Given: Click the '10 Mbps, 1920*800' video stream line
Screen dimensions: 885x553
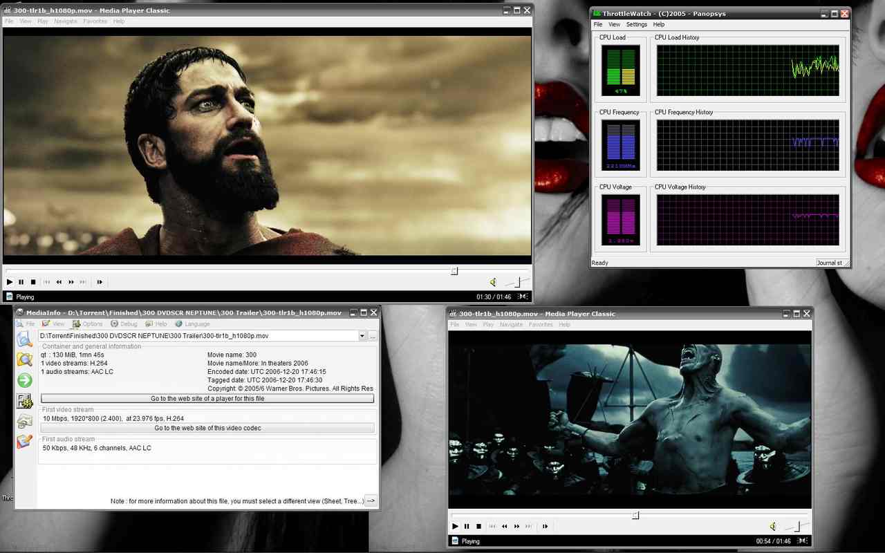Looking at the screenshot, I should pyautogui.click(x=113, y=419).
